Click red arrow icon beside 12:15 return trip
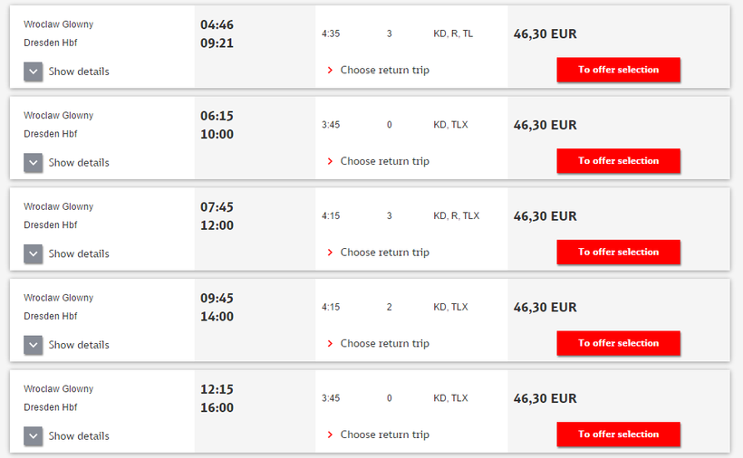Viewport: 743px width, 458px height. (x=331, y=435)
